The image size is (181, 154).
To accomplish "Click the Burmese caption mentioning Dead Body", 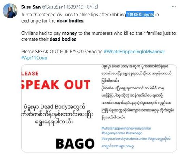I will pyautogui.click(x=58, y=114).
